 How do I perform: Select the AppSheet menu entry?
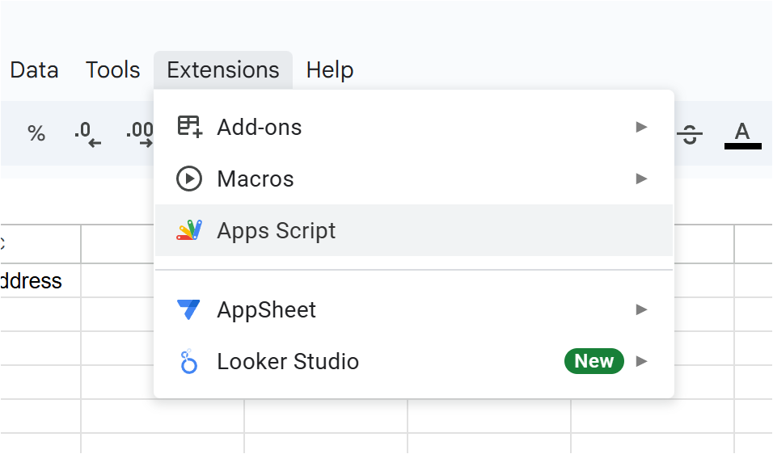point(414,309)
